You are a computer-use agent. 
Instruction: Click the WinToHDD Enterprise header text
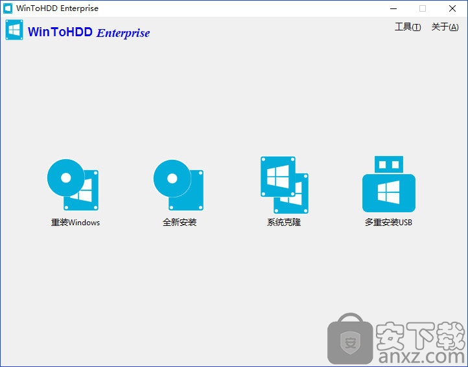click(x=89, y=32)
